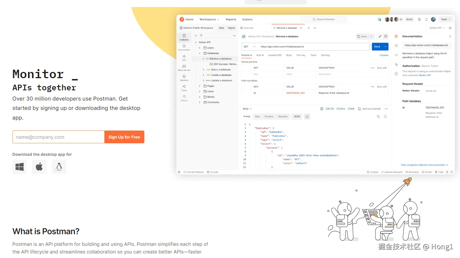Download the Windows desktop app
The image size is (460, 258).
coord(20,167)
